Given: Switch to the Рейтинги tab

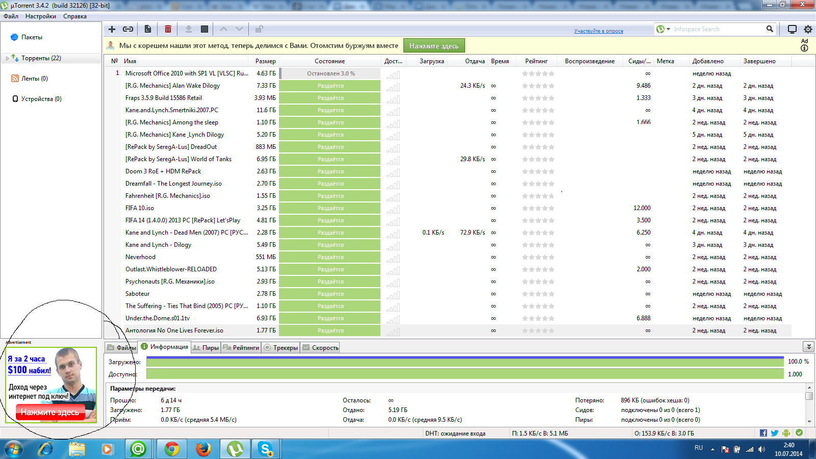Looking at the screenshot, I should coord(241,347).
